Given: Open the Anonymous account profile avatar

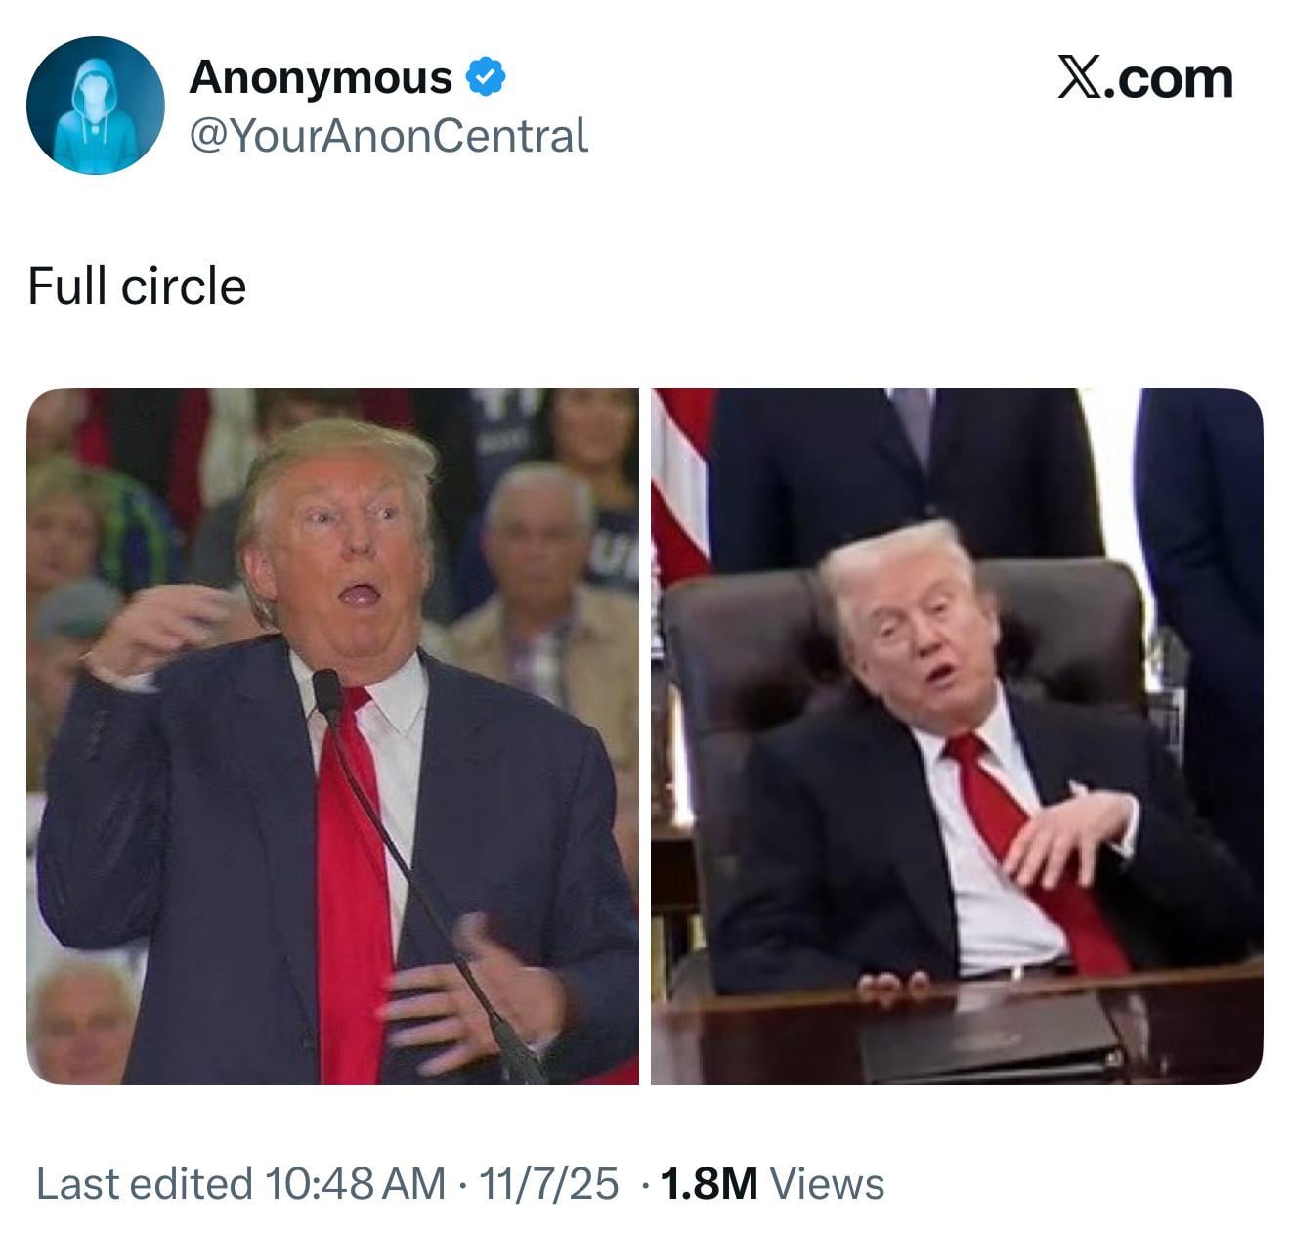Looking at the screenshot, I should (x=95, y=106).
